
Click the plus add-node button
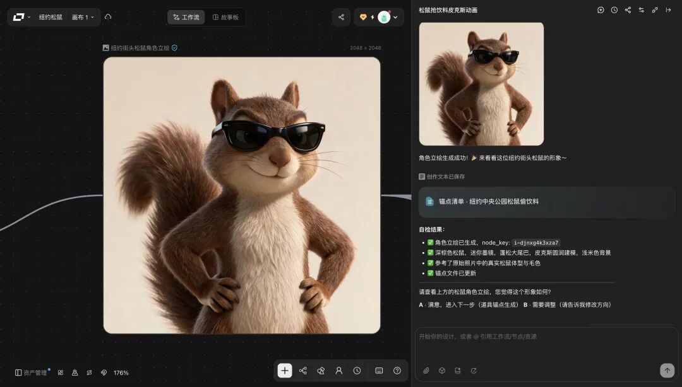pyautogui.click(x=285, y=371)
